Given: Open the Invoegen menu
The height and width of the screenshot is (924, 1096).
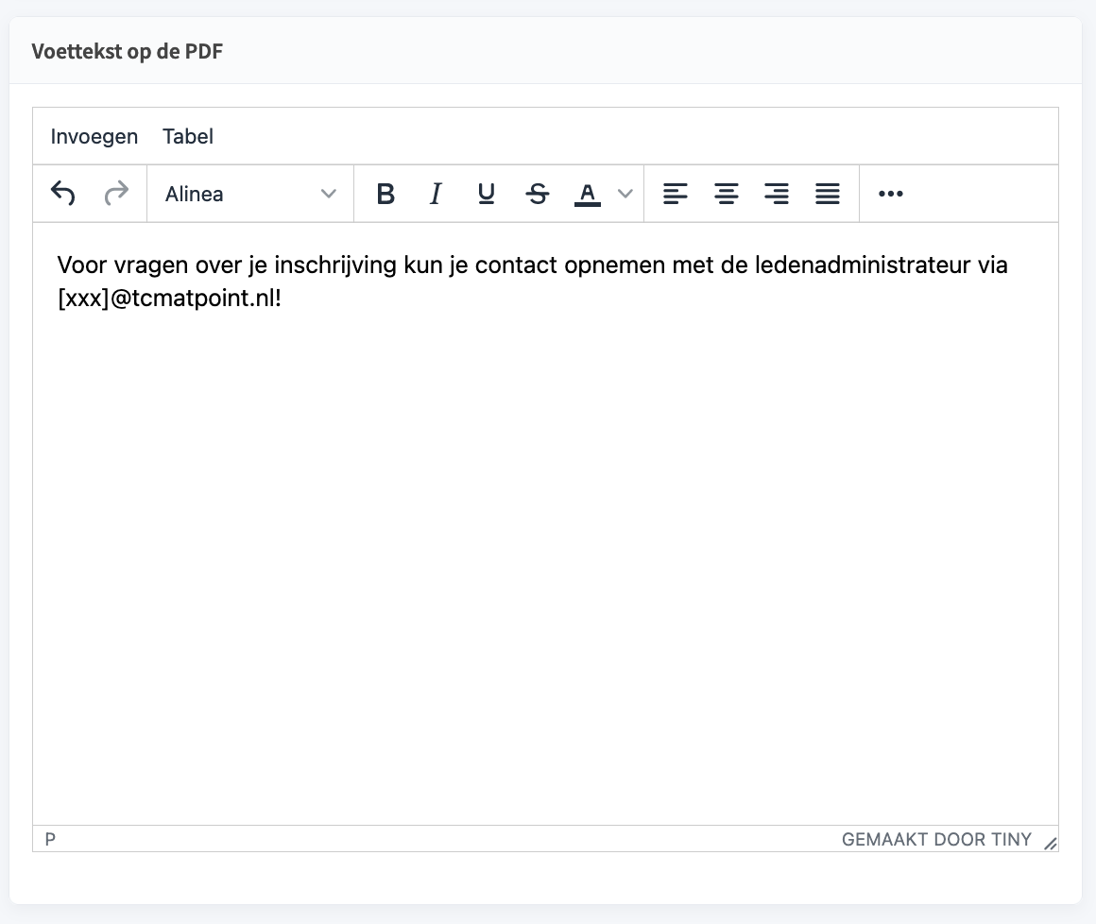Looking at the screenshot, I should [94, 136].
